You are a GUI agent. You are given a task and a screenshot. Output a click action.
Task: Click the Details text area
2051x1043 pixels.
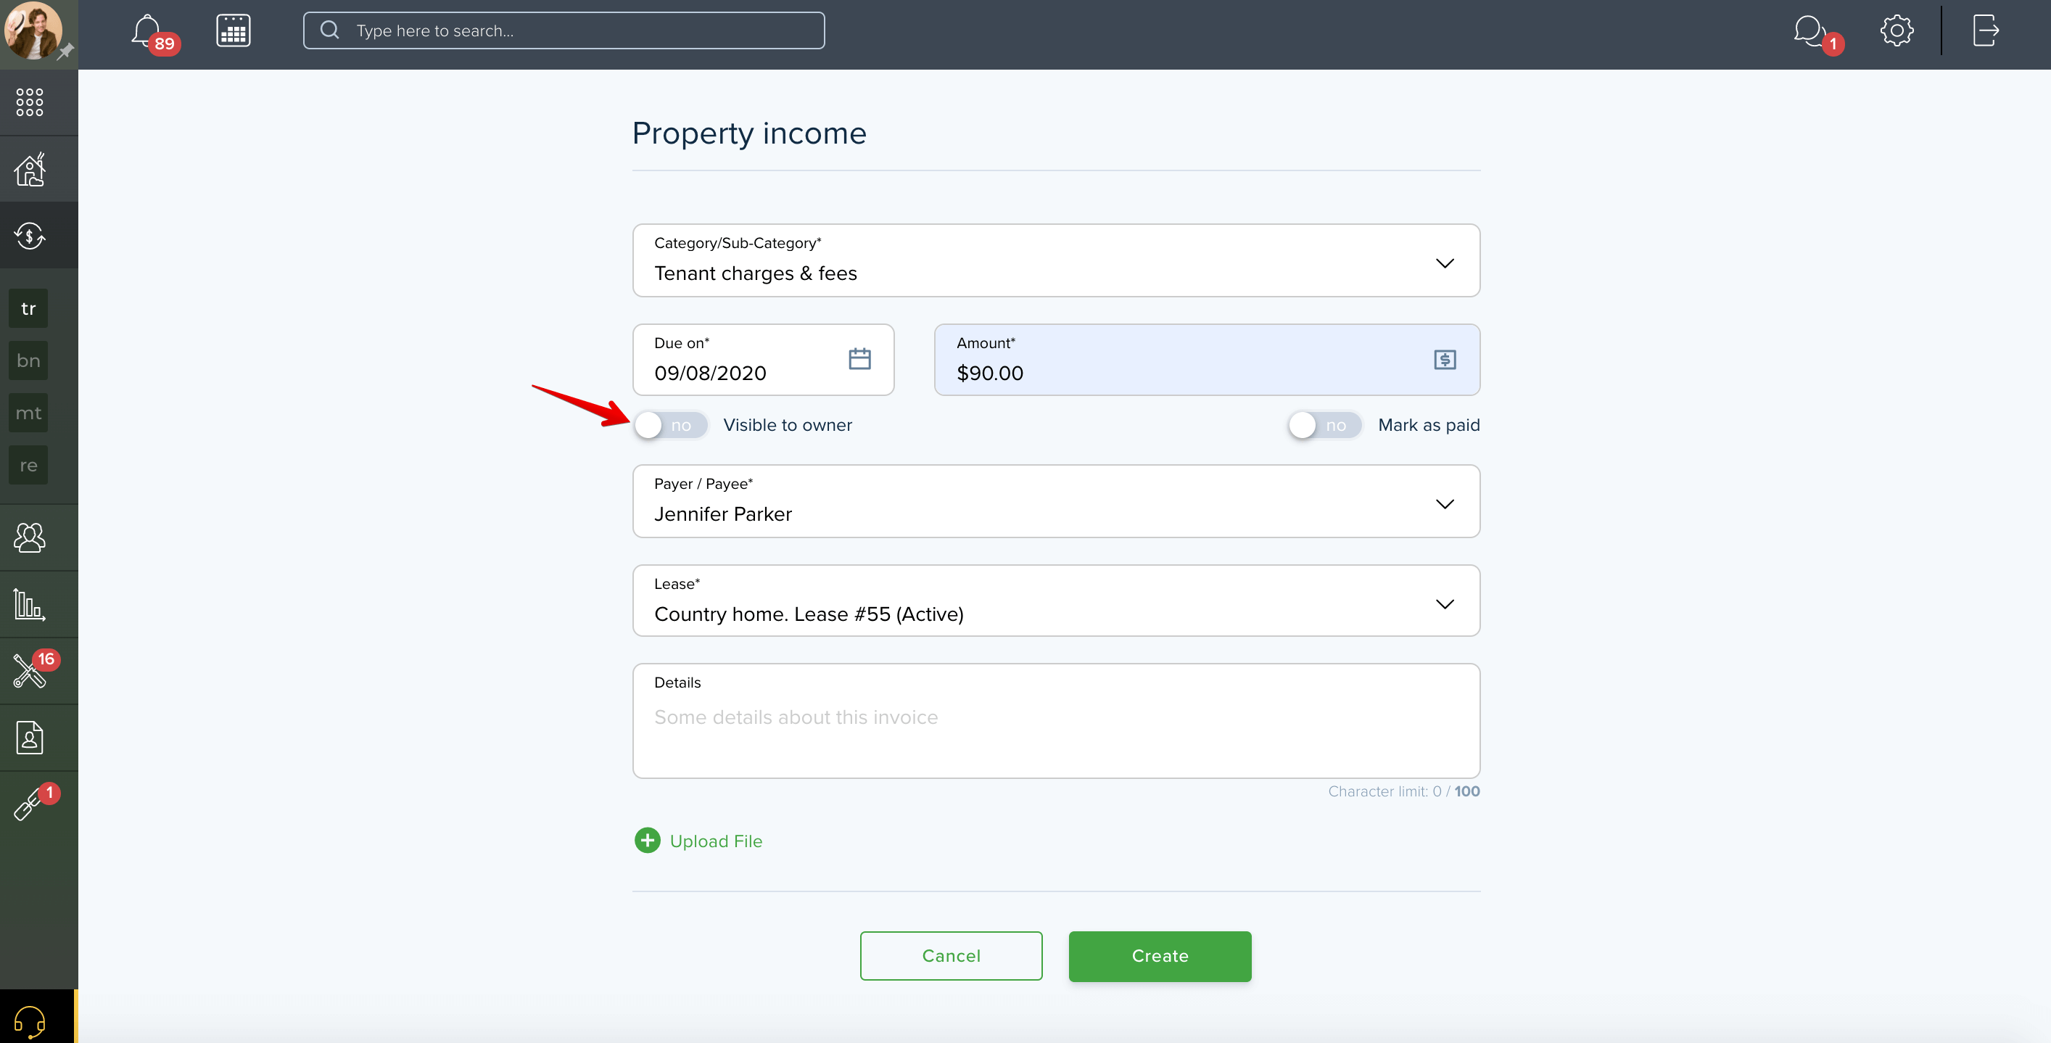pyautogui.click(x=1056, y=720)
